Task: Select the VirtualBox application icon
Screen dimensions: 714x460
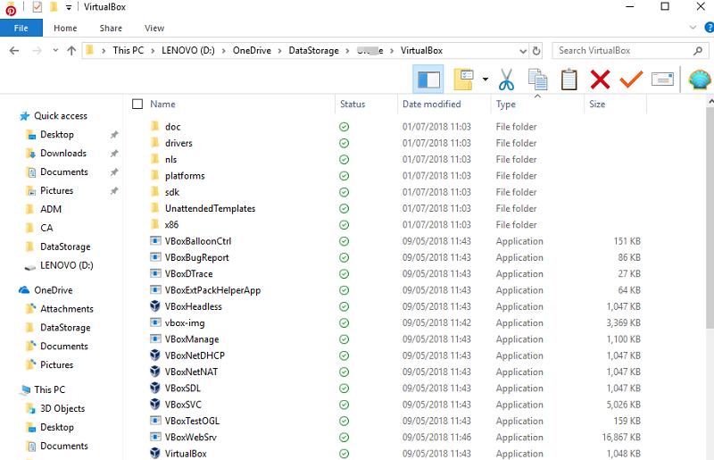Action: [155, 453]
